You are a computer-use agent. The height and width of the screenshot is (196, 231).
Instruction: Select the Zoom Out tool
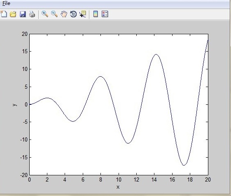54,14
